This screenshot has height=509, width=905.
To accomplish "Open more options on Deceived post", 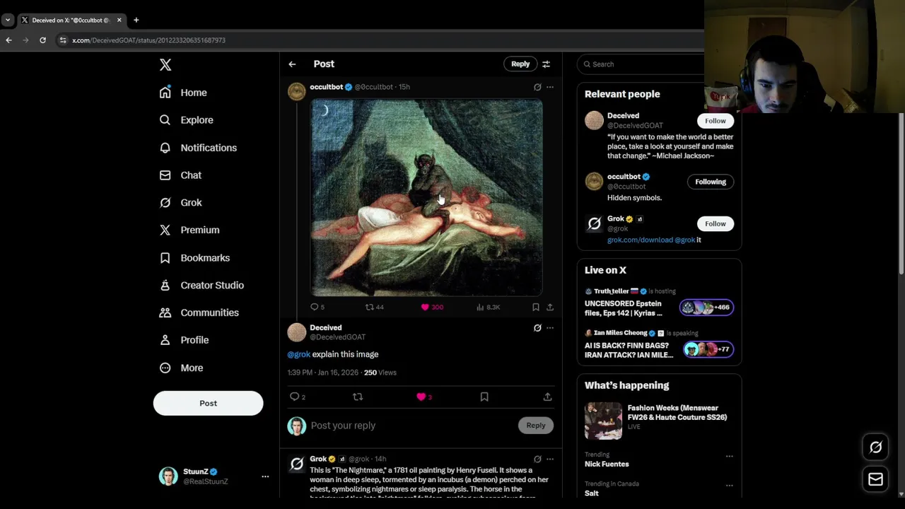I will point(550,328).
